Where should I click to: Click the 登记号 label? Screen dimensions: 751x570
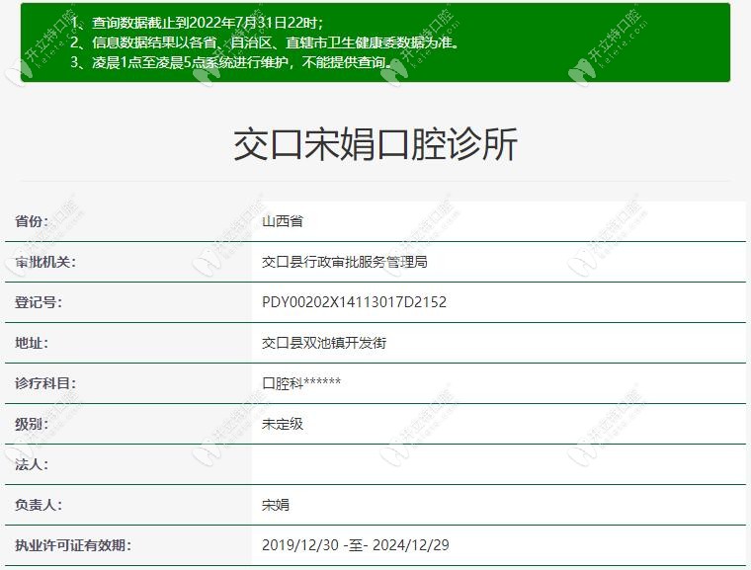click(x=39, y=302)
